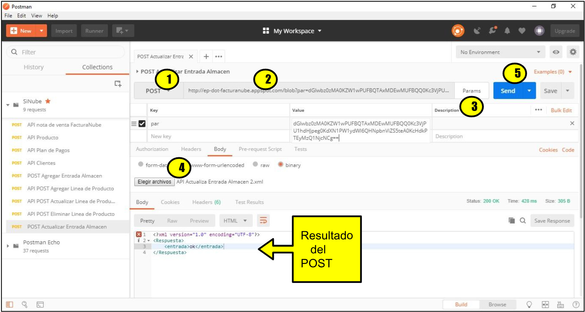Image resolution: width=585 pixels, height=312 pixels.
Task: Click the blue Send button
Action: coord(508,91)
